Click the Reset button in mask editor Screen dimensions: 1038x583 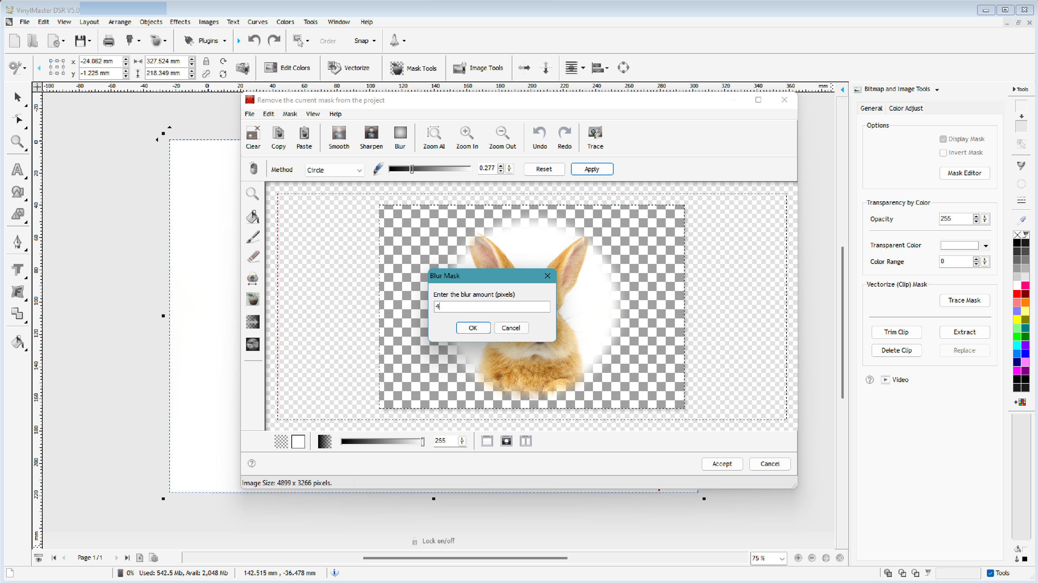tap(544, 169)
